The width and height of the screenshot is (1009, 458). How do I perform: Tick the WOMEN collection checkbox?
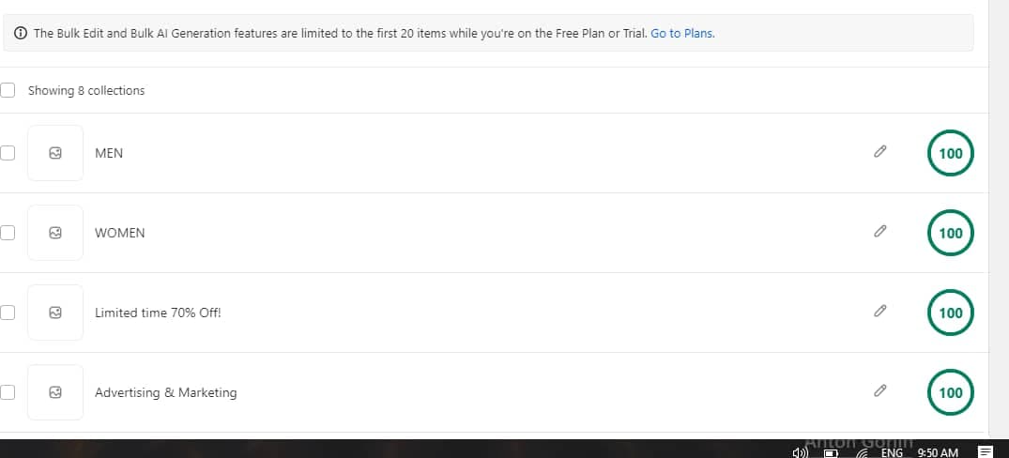pyautogui.click(x=8, y=233)
